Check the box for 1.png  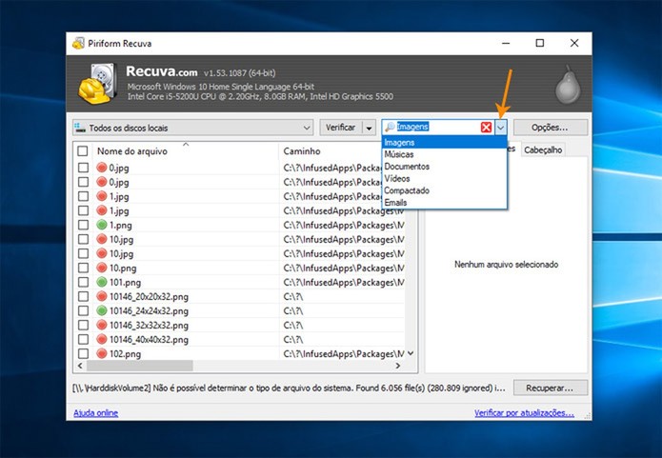point(83,225)
